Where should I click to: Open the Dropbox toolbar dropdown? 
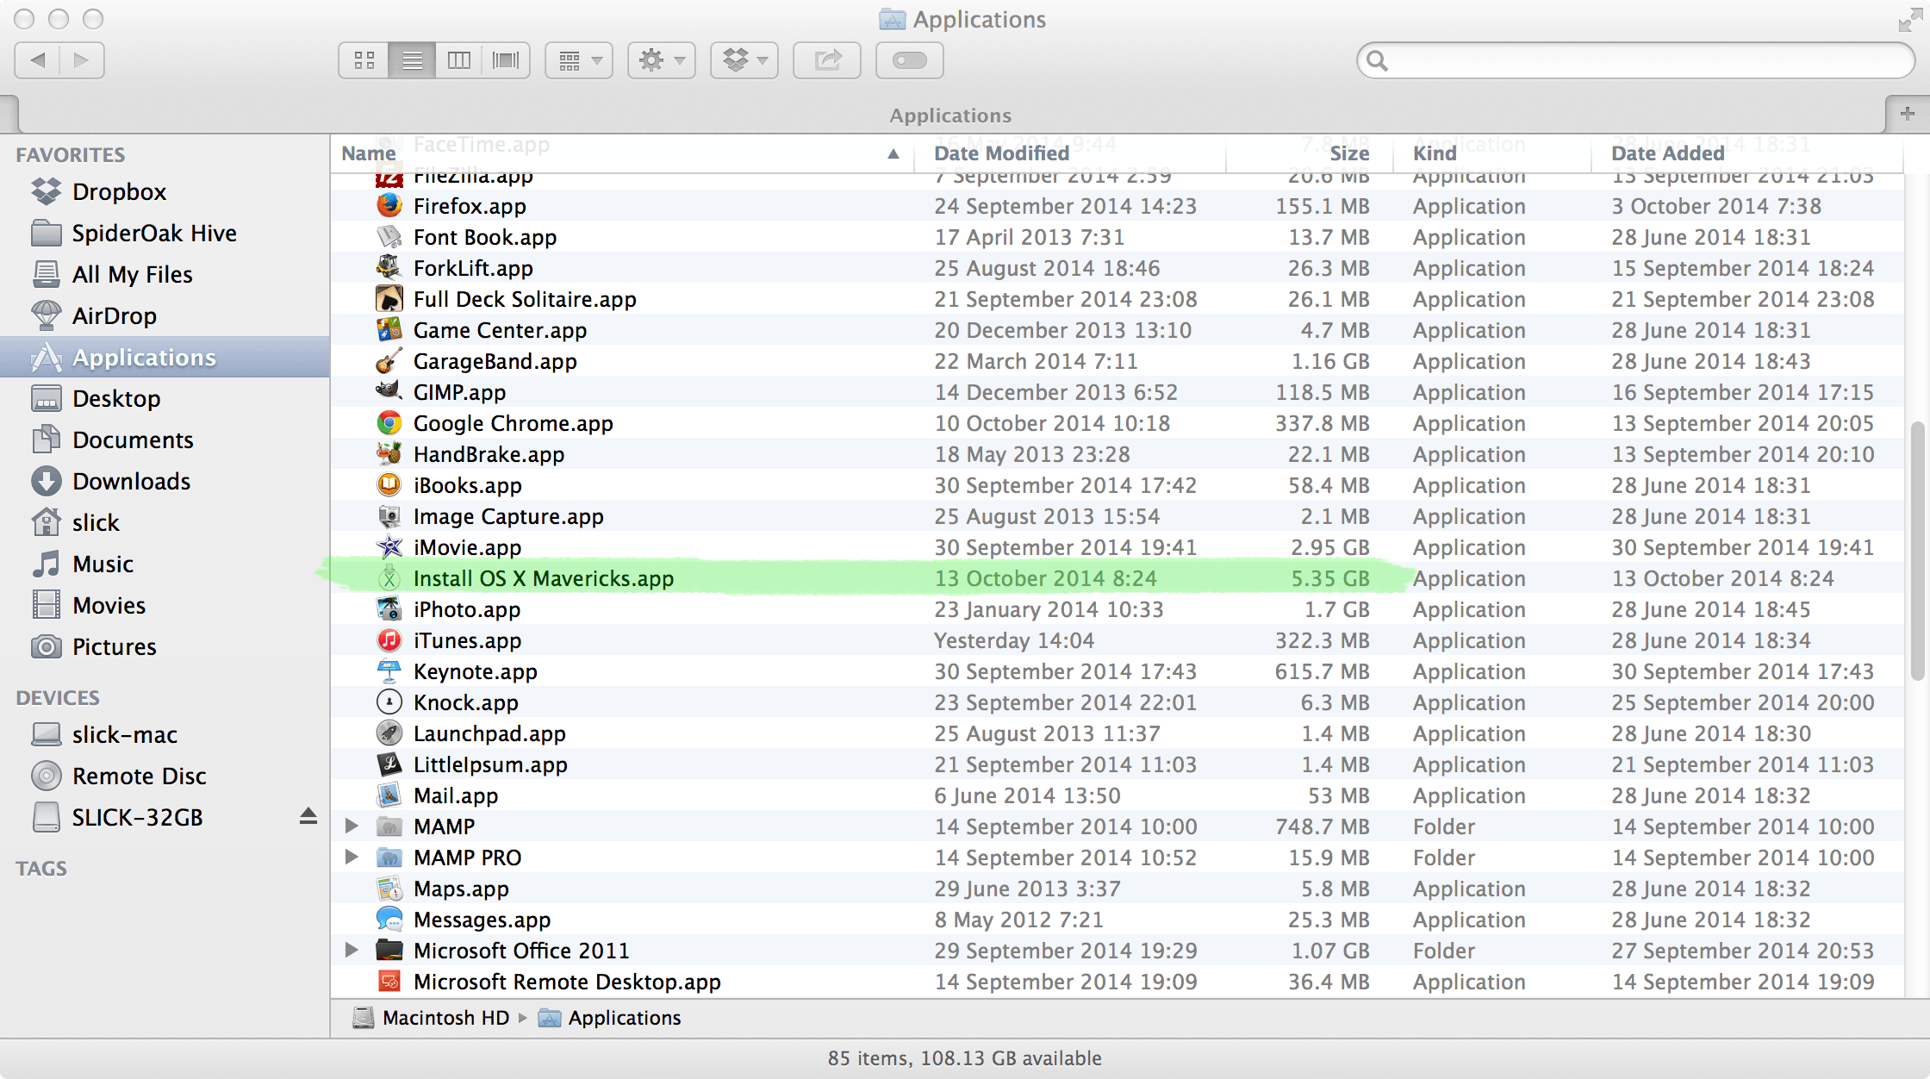click(x=745, y=59)
